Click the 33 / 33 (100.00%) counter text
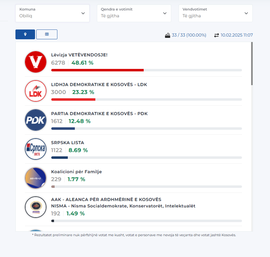The width and height of the screenshot is (270, 257). (x=189, y=35)
